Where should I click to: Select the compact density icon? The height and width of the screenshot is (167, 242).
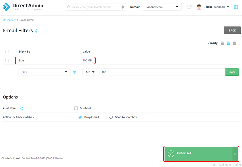click(223, 43)
